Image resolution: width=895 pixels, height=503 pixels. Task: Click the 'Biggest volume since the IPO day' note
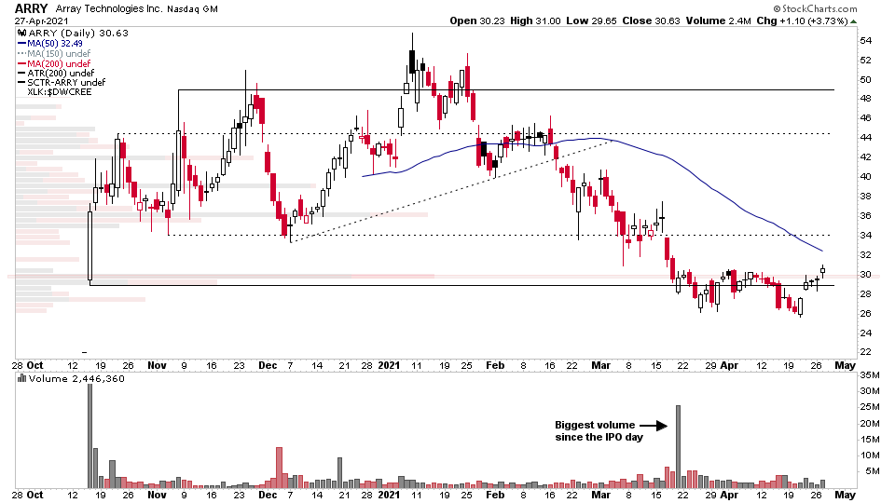(599, 431)
